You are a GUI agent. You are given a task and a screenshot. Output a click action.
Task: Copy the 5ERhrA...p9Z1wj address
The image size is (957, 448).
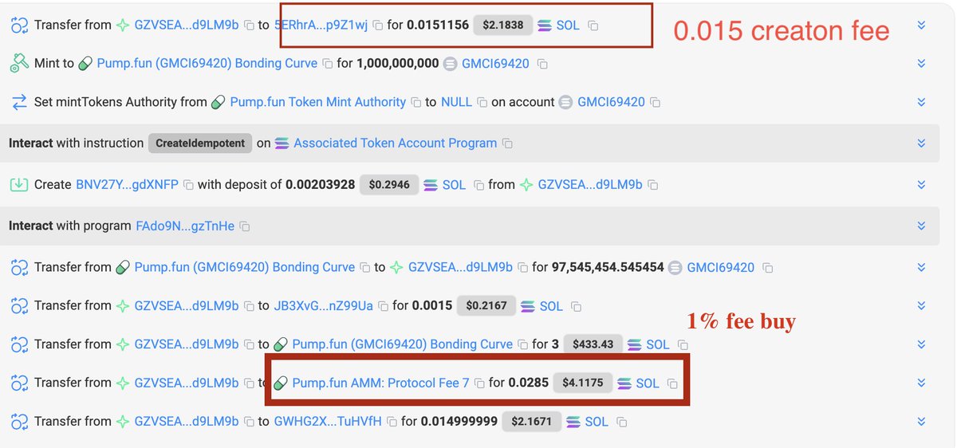[378, 26]
